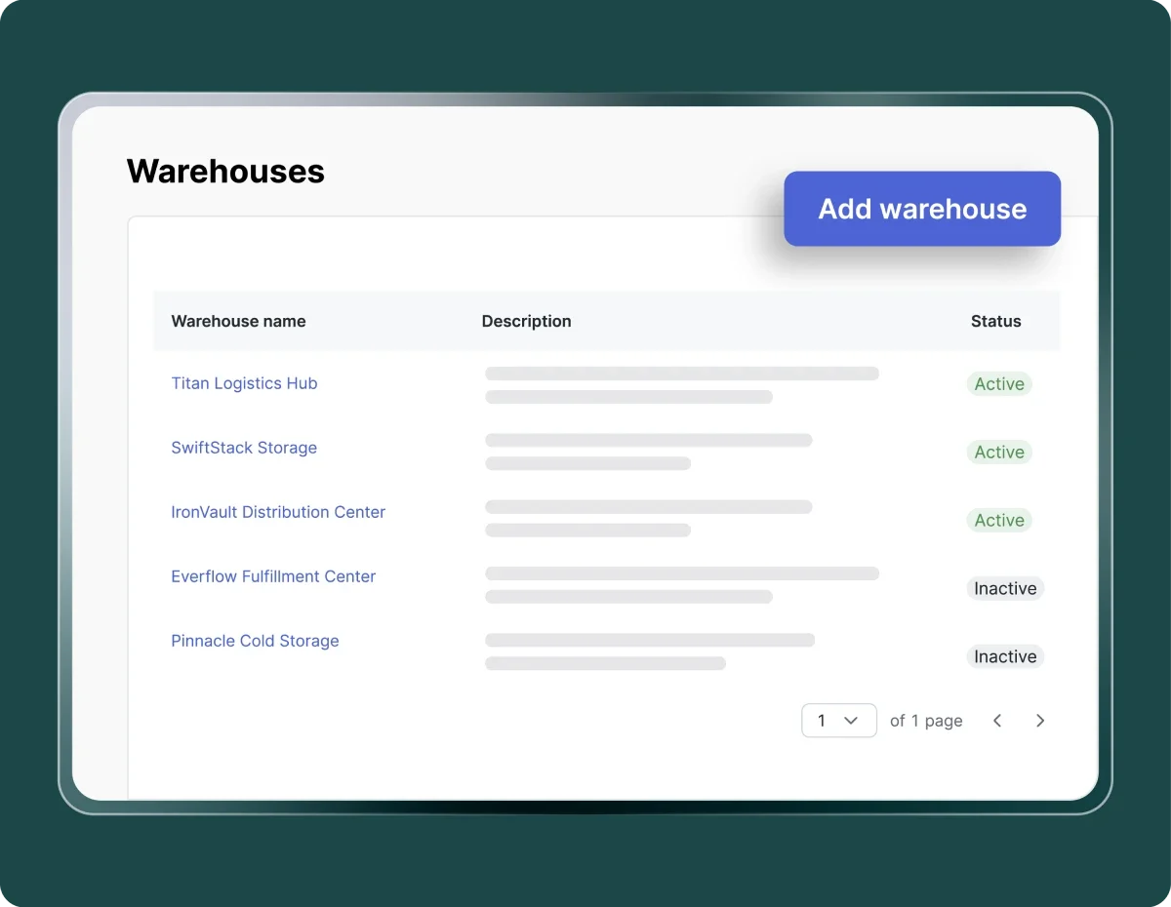The width and height of the screenshot is (1171, 907).
Task: Click the Description column header
Action: pyautogui.click(x=526, y=321)
